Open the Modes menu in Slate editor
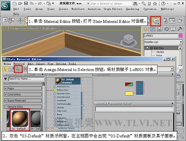Screen dimensions: 186x141 tap(7, 64)
